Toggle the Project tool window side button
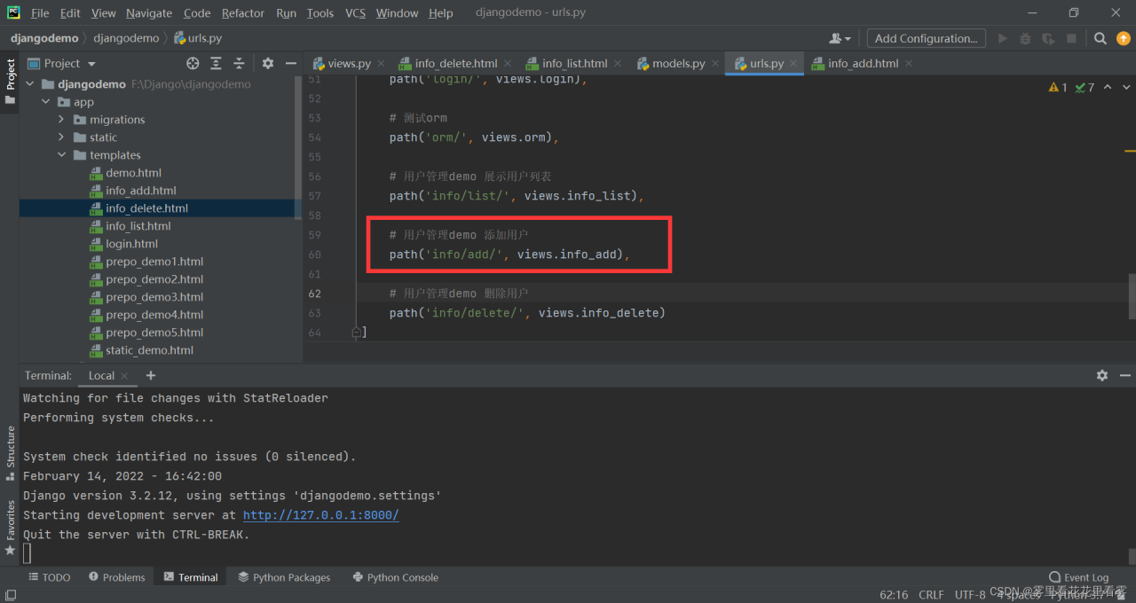 pyautogui.click(x=11, y=82)
